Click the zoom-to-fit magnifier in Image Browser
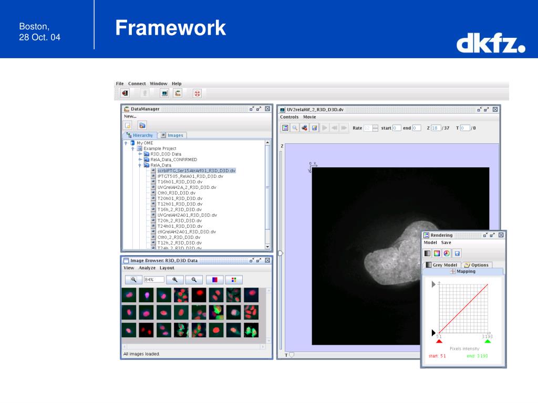The image size is (538, 403). click(194, 280)
